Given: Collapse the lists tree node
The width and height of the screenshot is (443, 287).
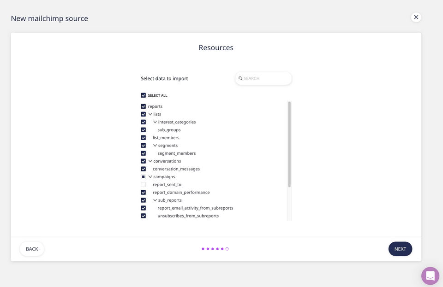Looking at the screenshot, I should [150, 114].
